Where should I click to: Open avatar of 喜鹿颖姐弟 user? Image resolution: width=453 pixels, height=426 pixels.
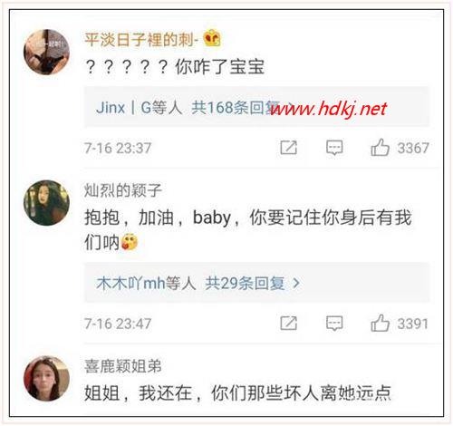[x=46, y=379]
